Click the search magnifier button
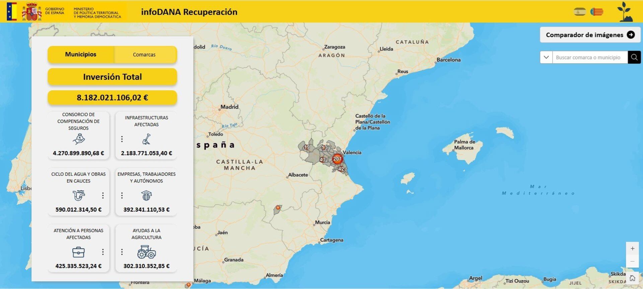 634,57
